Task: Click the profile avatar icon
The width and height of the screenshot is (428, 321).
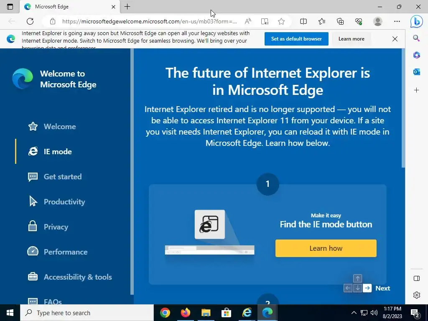Action: [378, 21]
